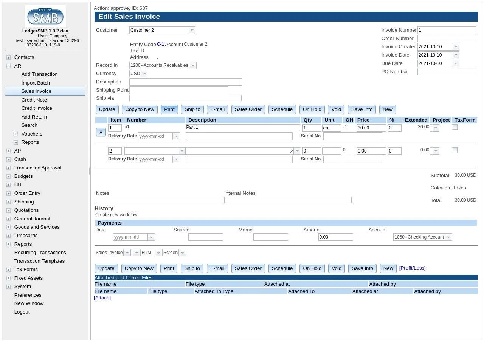The image size is (484, 342).
Task: Open Invoice Created date picker arrow
Action: [x=456, y=47]
